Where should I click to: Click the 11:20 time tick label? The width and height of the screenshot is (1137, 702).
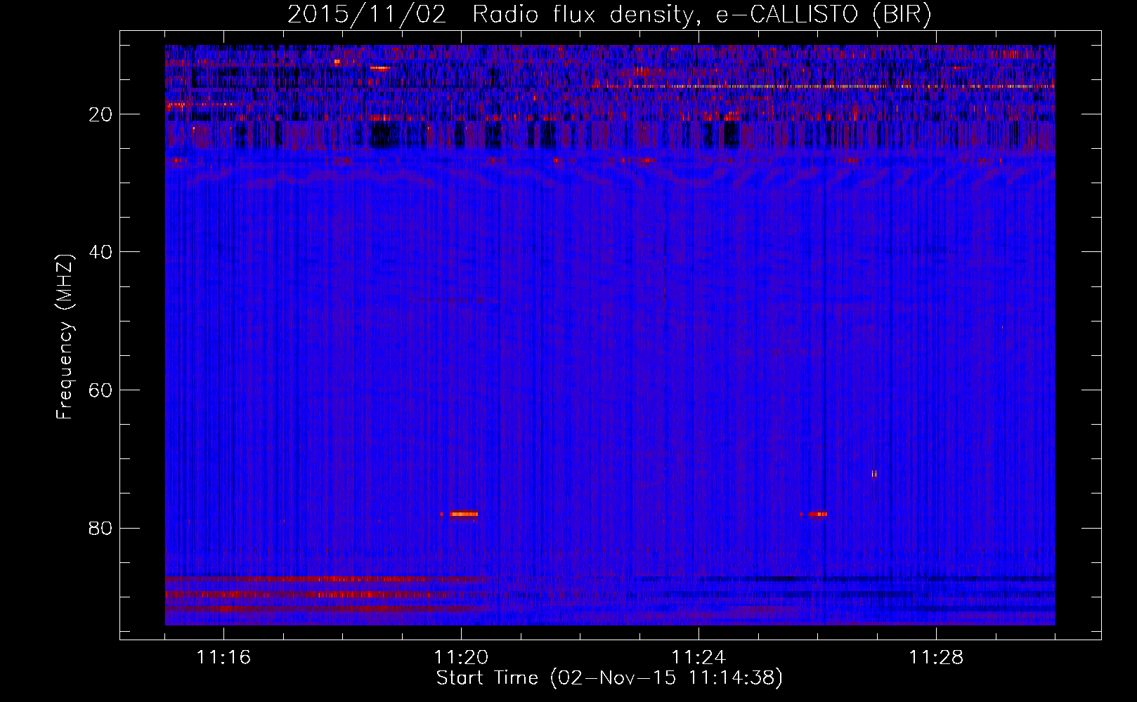(461, 658)
